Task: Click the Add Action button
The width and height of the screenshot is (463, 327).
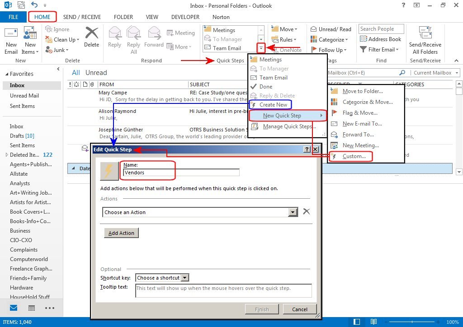Action: [x=122, y=233]
